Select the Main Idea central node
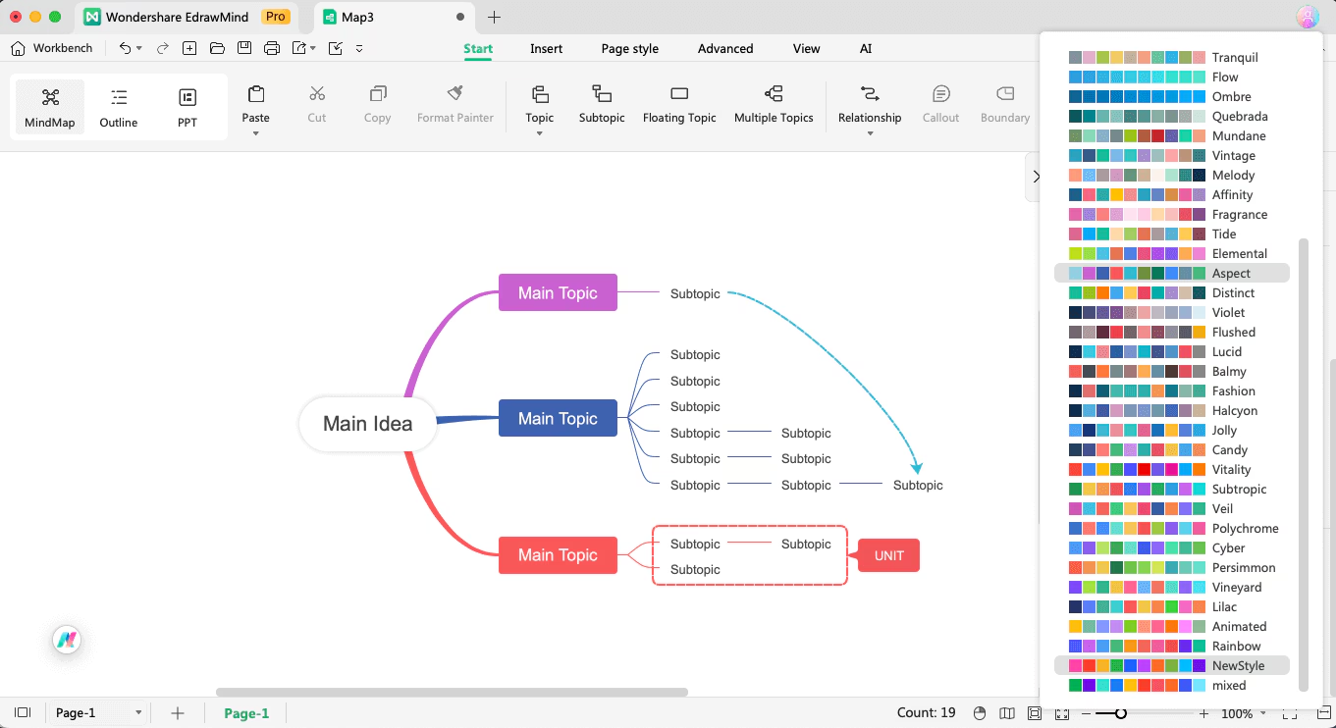The image size is (1336, 728). click(x=368, y=424)
